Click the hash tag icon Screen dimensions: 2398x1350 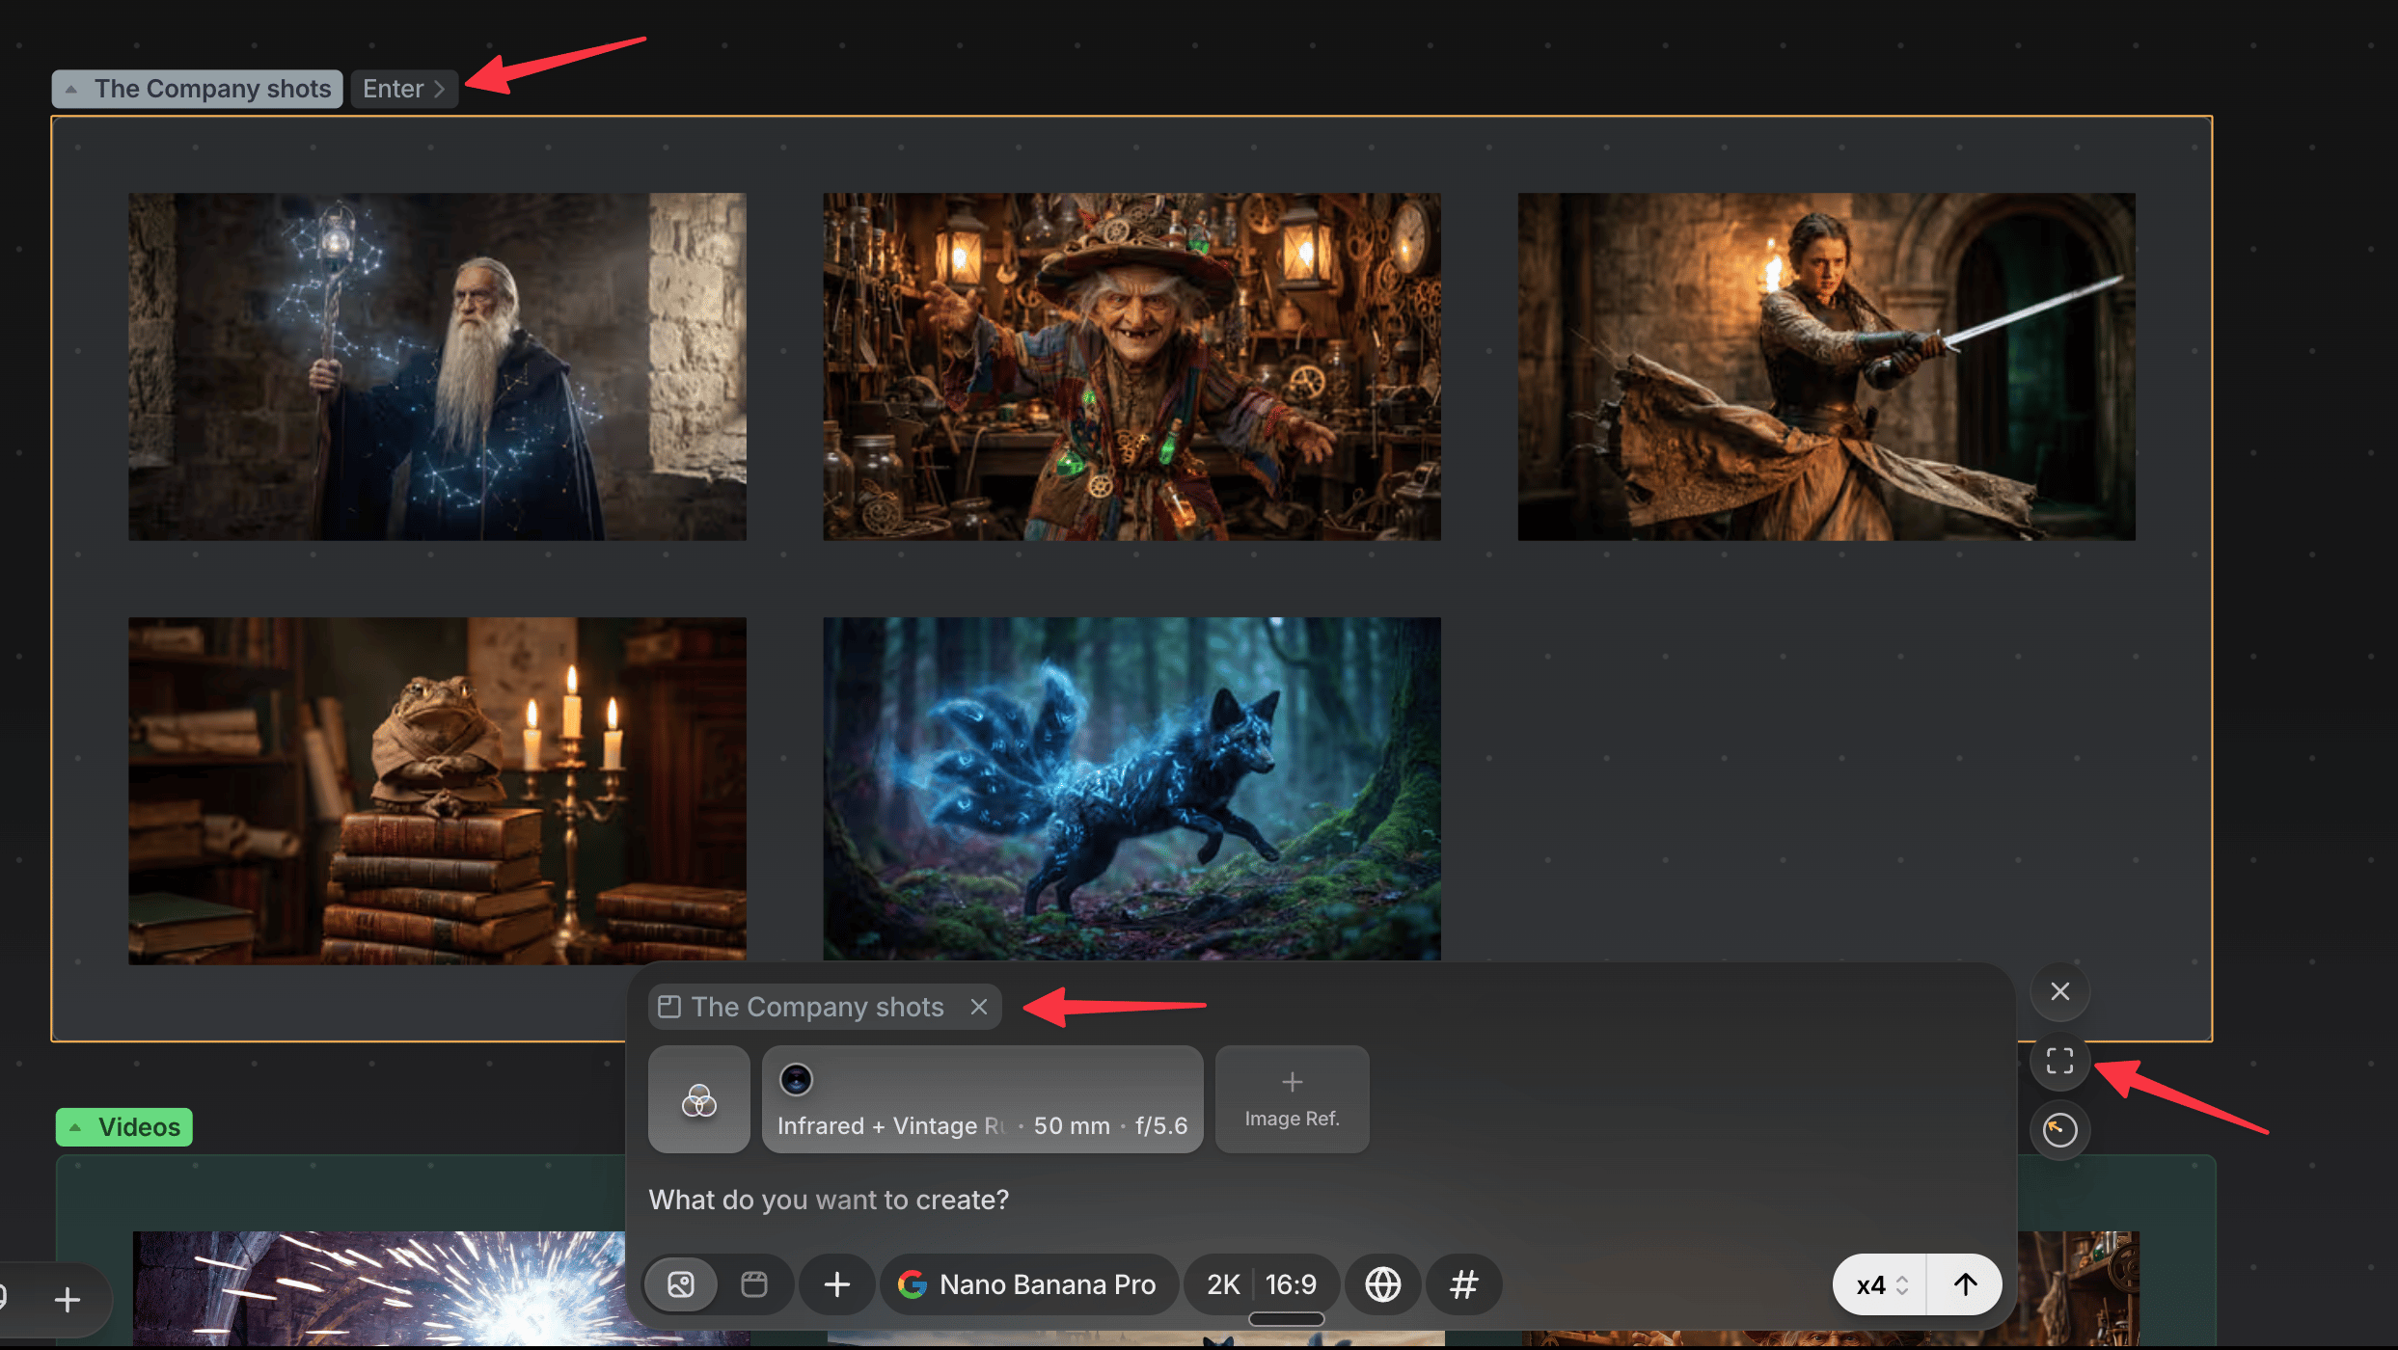point(1463,1284)
